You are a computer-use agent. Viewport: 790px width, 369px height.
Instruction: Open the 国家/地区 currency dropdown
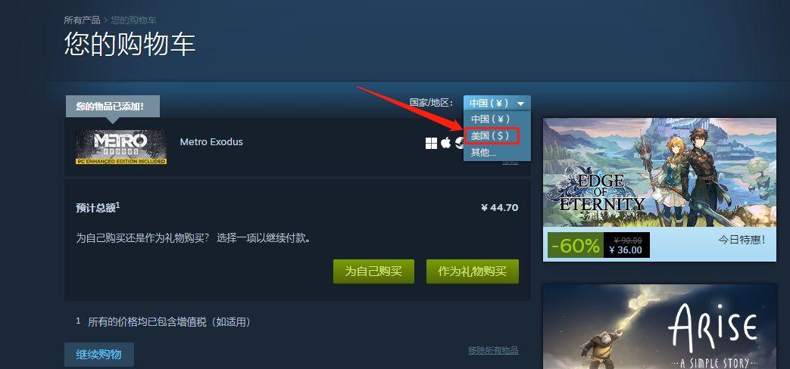(x=497, y=103)
